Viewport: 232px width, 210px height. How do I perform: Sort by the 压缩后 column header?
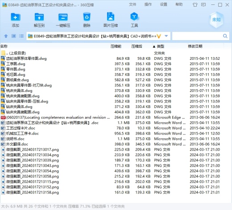(x=137, y=46)
